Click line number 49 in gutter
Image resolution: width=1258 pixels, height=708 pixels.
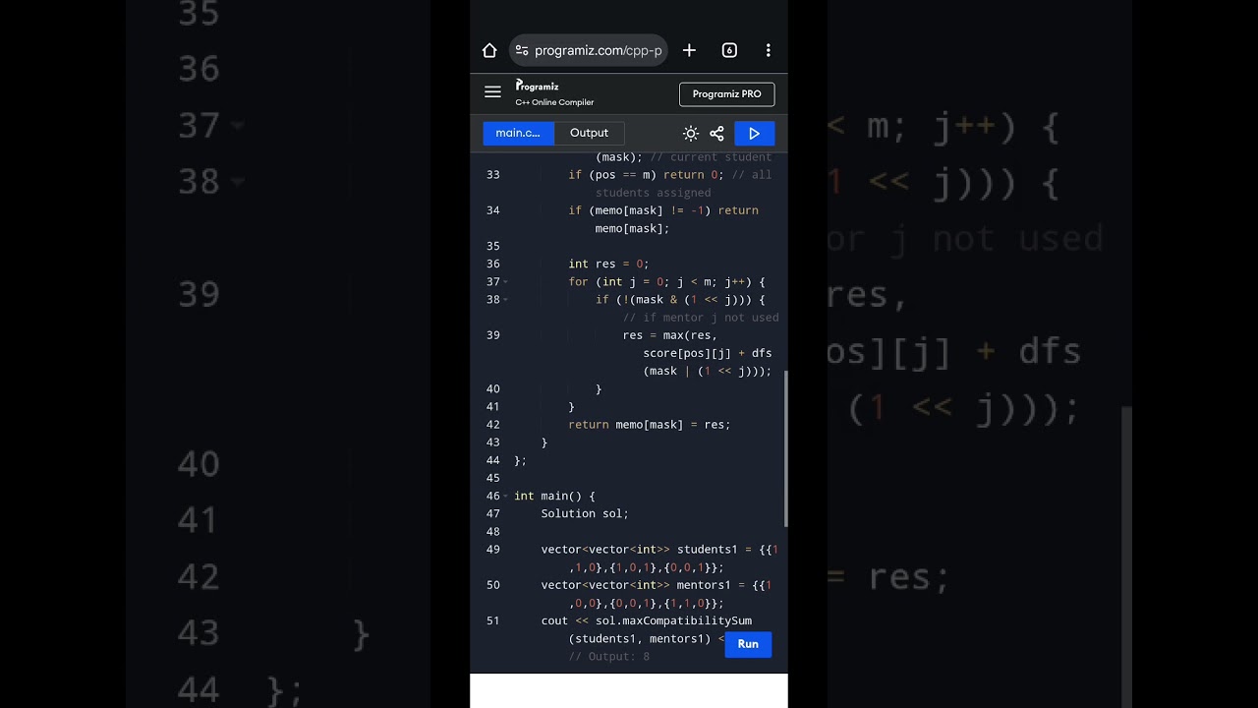pyautogui.click(x=492, y=550)
